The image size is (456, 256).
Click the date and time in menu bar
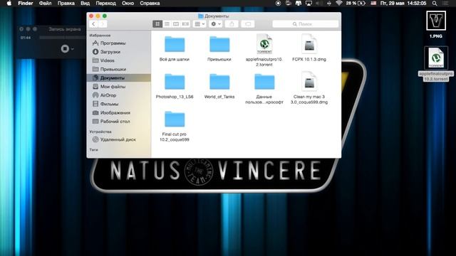(403, 3)
